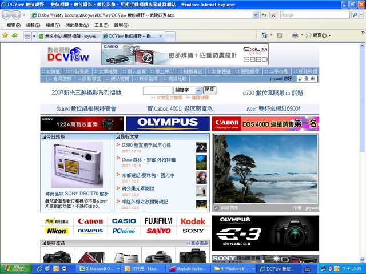The height and width of the screenshot is (274, 366).
Task: Open the 收件匣 Outlook taskbar button
Action: pyautogui.click(x=144, y=269)
